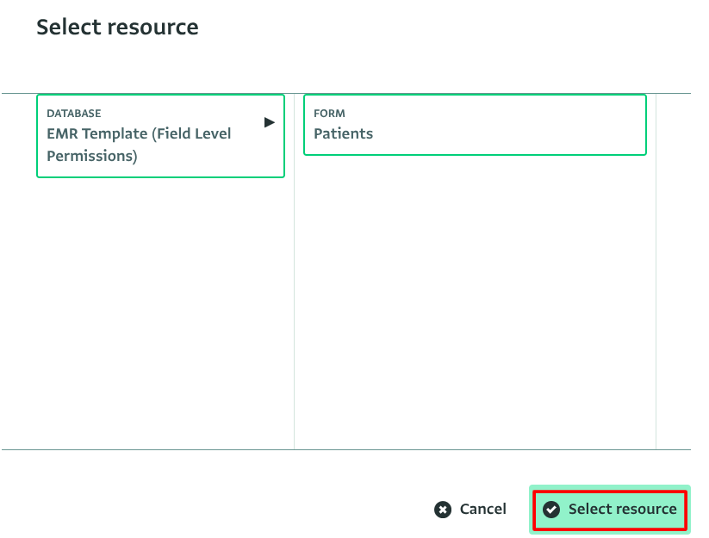The image size is (709, 538).
Task: Confirm with the Select resource button
Action: tap(610, 510)
